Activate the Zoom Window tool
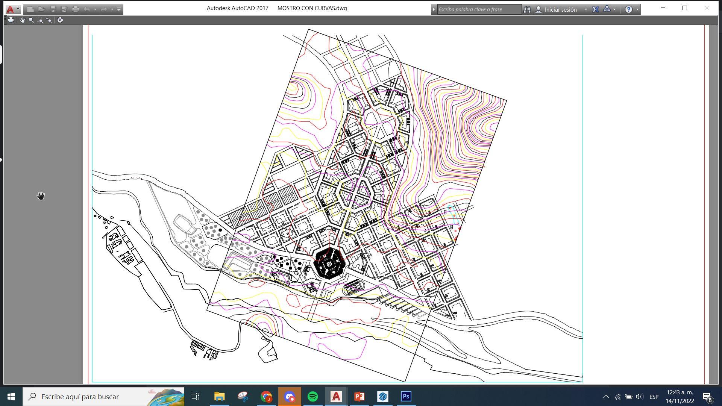The width and height of the screenshot is (722, 406). [x=40, y=20]
